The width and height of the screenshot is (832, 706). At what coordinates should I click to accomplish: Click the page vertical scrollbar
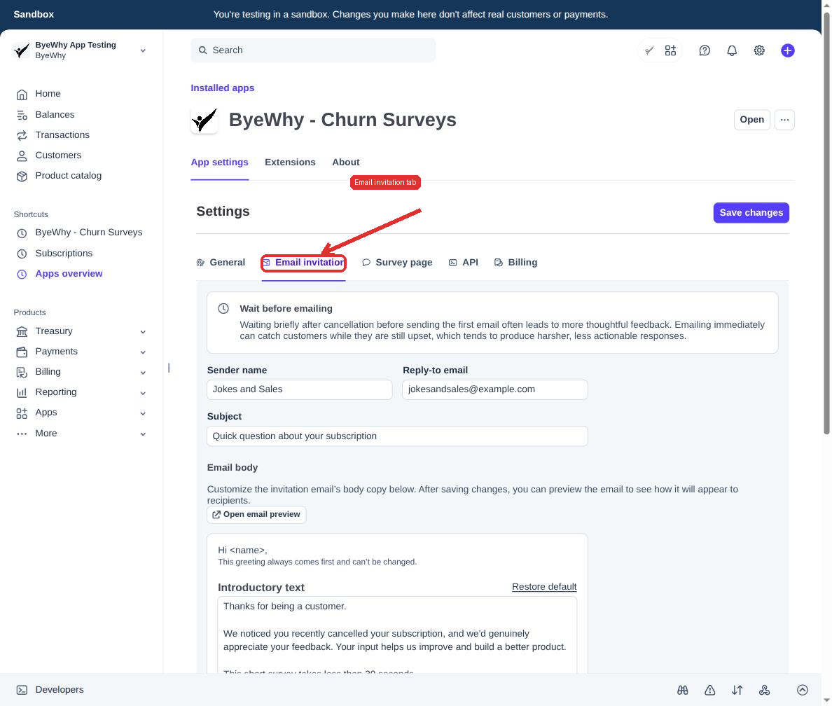pyautogui.click(x=826, y=223)
